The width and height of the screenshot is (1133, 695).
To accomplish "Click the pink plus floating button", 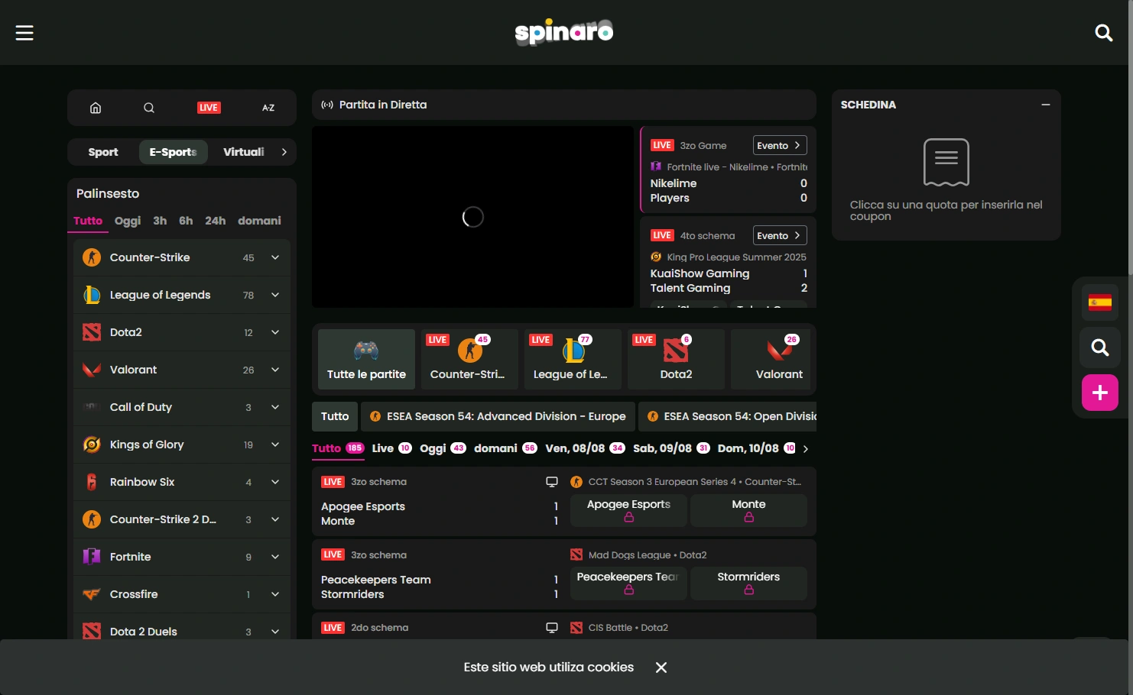I will point(1100,393).
